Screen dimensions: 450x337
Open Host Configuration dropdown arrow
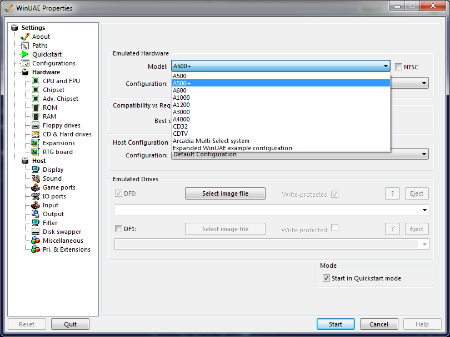click(424, 154)
